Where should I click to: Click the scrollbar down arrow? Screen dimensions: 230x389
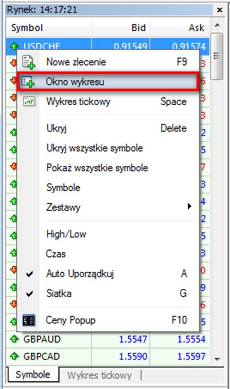pyautogui.click(x=217, y=359)
